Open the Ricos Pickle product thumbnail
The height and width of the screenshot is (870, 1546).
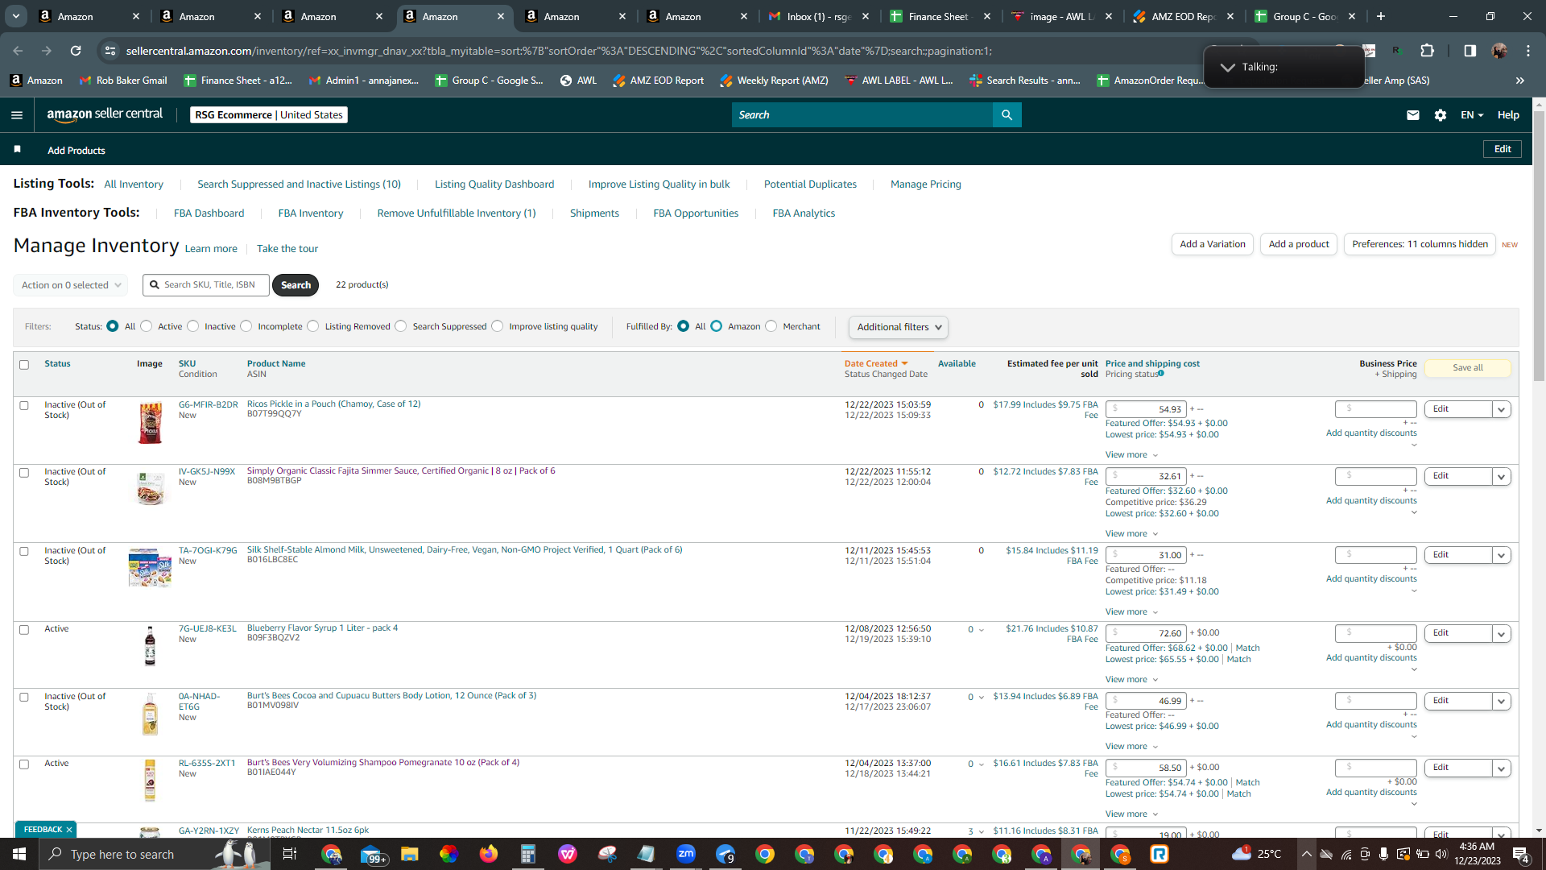point(151,423)
